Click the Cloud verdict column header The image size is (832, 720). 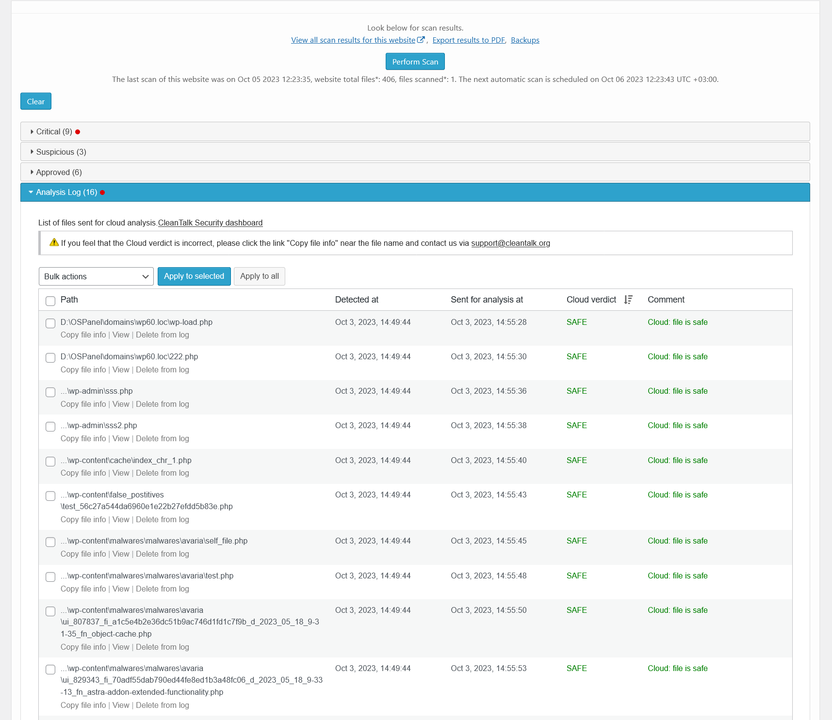pos(591,300)
